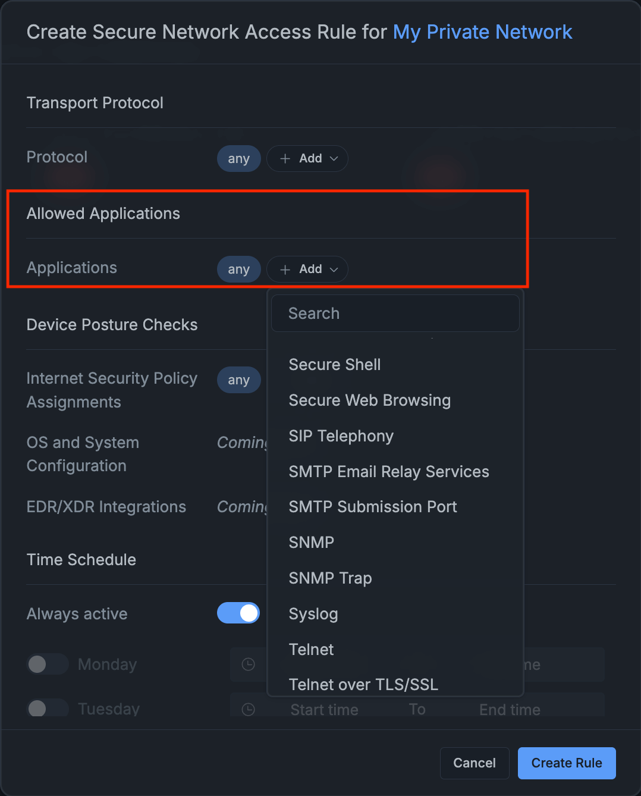Select Secure Shell from the applications list
The width and height of the screenshot is (641, 796).
pos(334,364)
